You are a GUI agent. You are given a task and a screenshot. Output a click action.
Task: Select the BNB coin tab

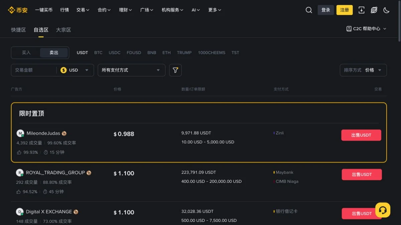152,53
